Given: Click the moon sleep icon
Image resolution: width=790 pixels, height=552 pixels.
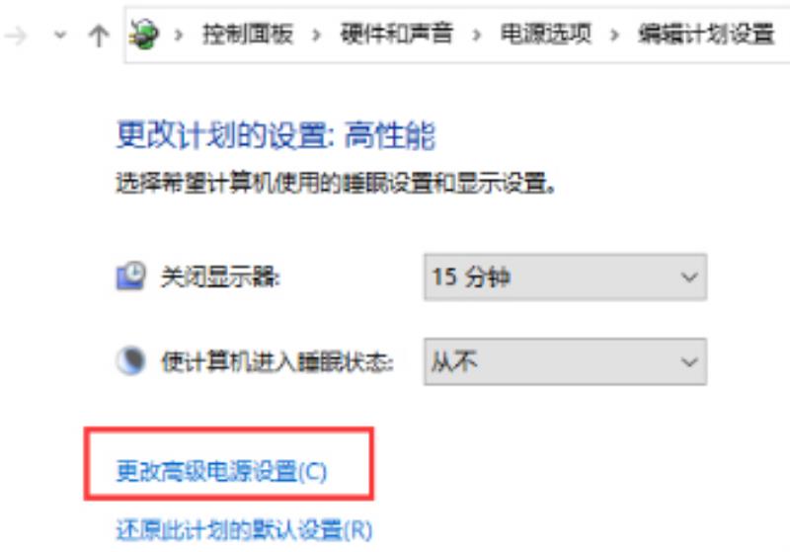Looking at the screenshot, I should pos(131,360).
